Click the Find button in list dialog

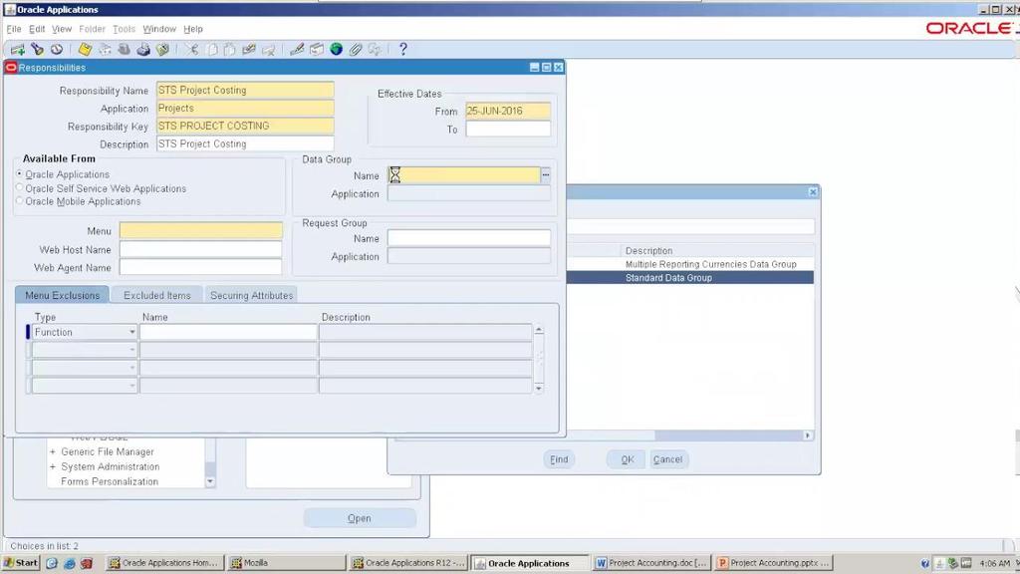559,459
